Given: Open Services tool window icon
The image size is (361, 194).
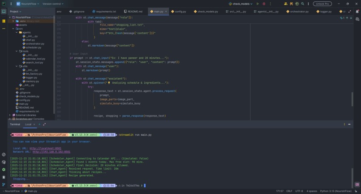Looking at the screenshot, I should (x=4, y=169).
